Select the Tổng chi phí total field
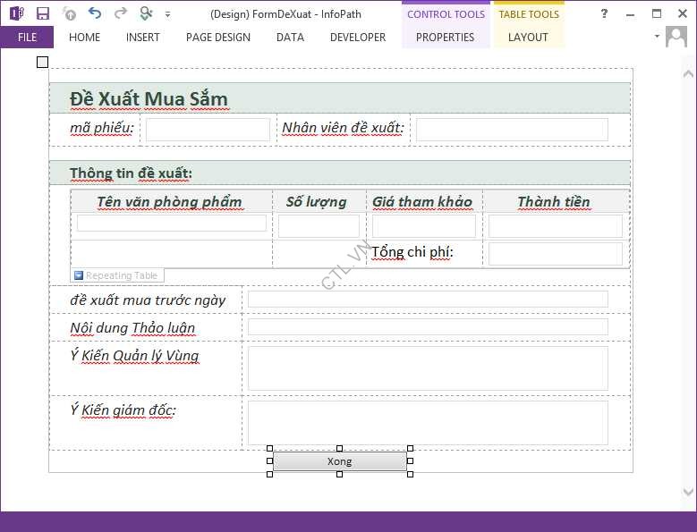The width and height of the screenshot is (697, 532). pos(555,253)
